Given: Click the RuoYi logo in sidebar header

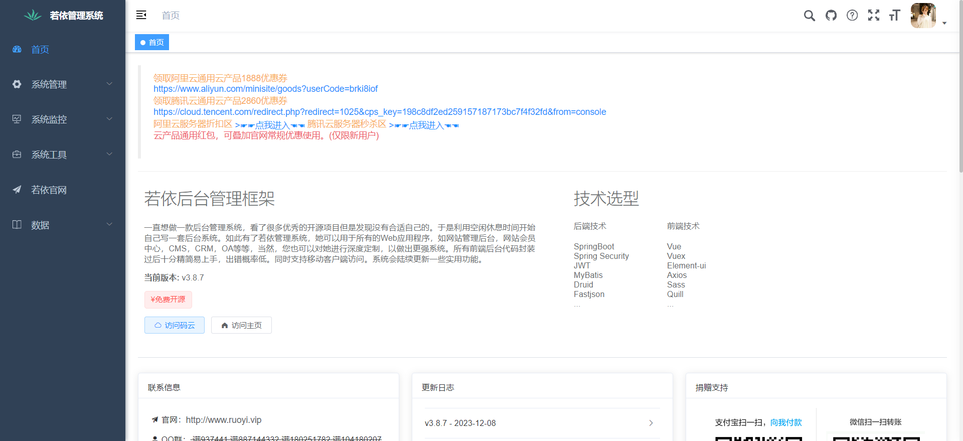Looking at the screenshot, I should click(x=33, y=15).
